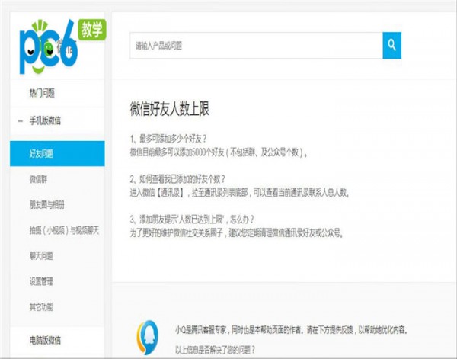457x359 pixels.
Task: Click the pc6 教学 logo
Action: [x=62, y=46]
